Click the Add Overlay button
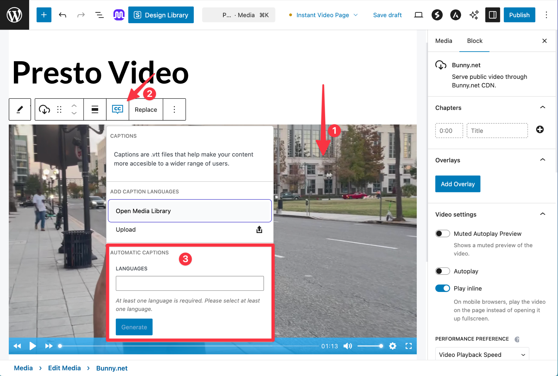The image size is (558, 376). pos(457,184)
